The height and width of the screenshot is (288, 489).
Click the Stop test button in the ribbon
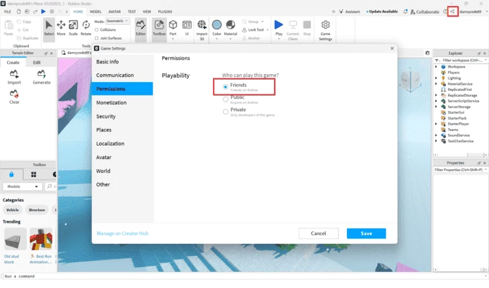coord(307,28)
